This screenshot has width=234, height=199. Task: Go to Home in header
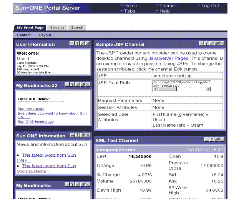click(131, 6)
